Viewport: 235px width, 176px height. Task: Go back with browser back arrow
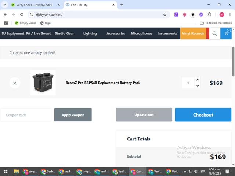click(x=5, y=15)
